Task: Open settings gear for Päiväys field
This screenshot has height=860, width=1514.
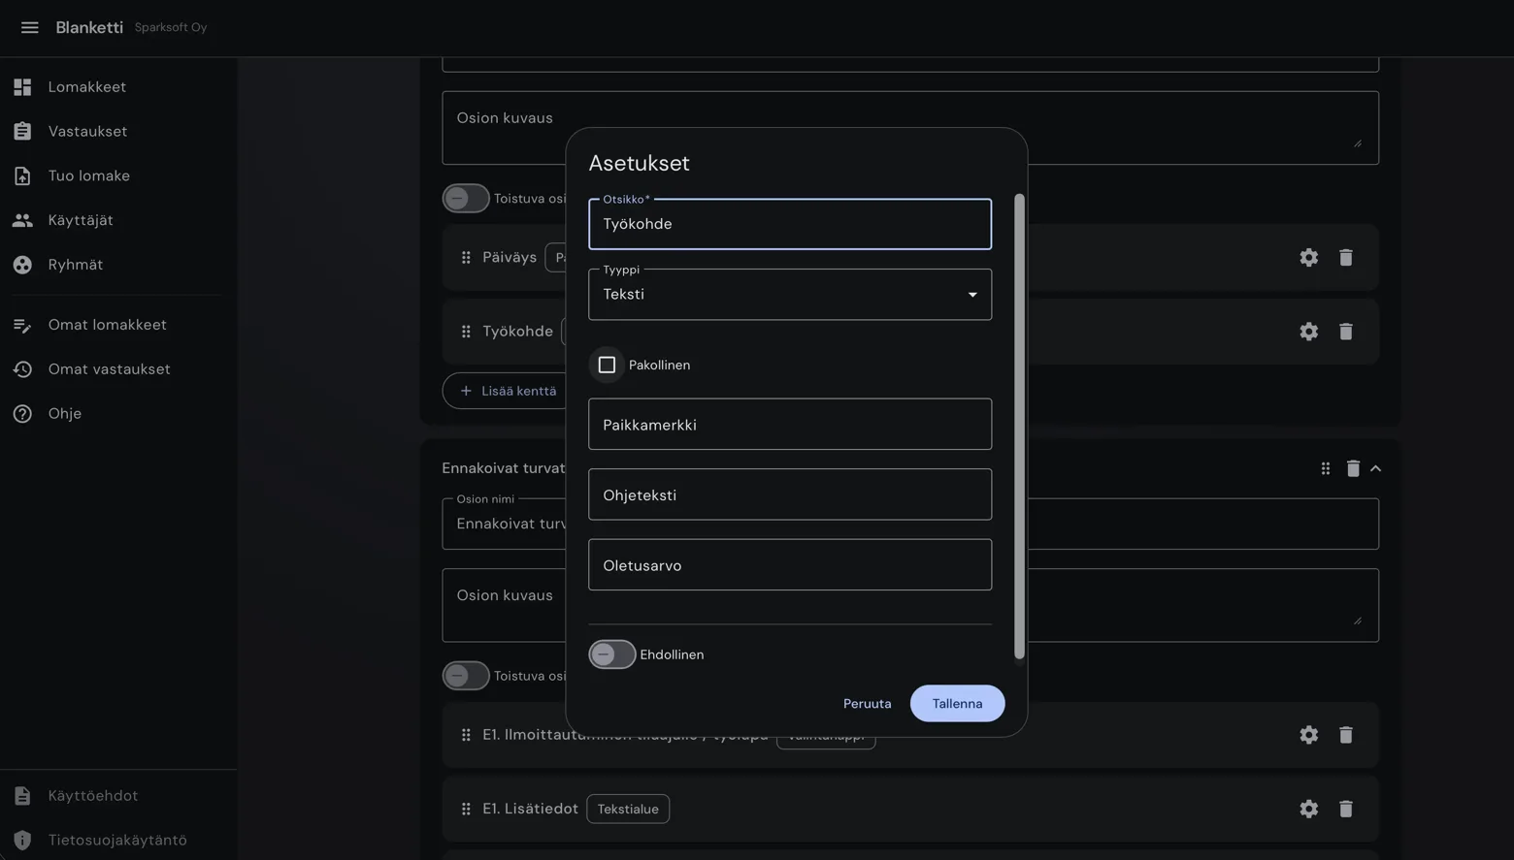Action: click(x=1308, y=258)
